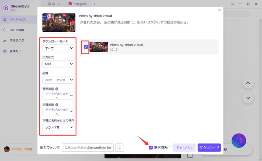Add a new tab with plus icon
Image resolution: width=262 pixels, height=161 pixels.
[94, 4]
